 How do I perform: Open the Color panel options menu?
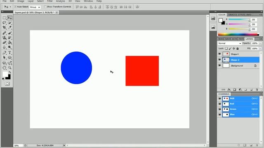pyautogui.click(x=260, y=15)
